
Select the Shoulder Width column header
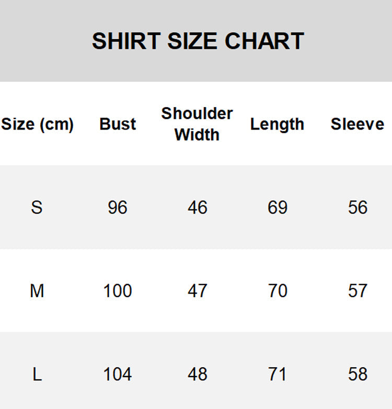click(197, 124)
